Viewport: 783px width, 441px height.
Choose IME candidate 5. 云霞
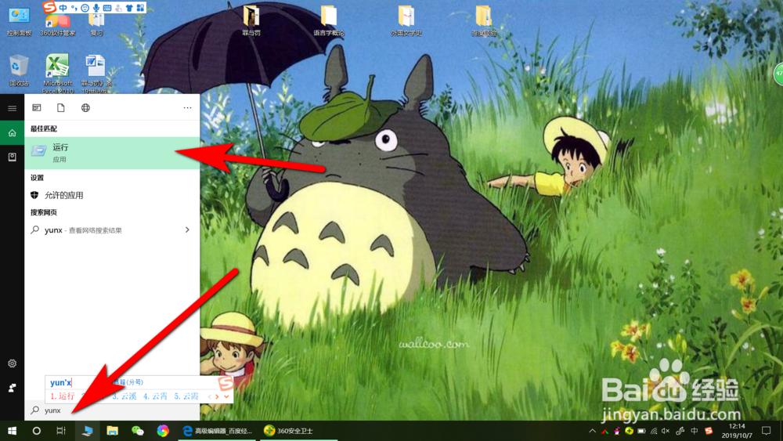(186, 396)
